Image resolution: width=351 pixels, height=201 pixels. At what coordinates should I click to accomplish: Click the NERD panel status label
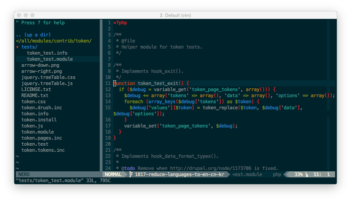click(24, 174)
